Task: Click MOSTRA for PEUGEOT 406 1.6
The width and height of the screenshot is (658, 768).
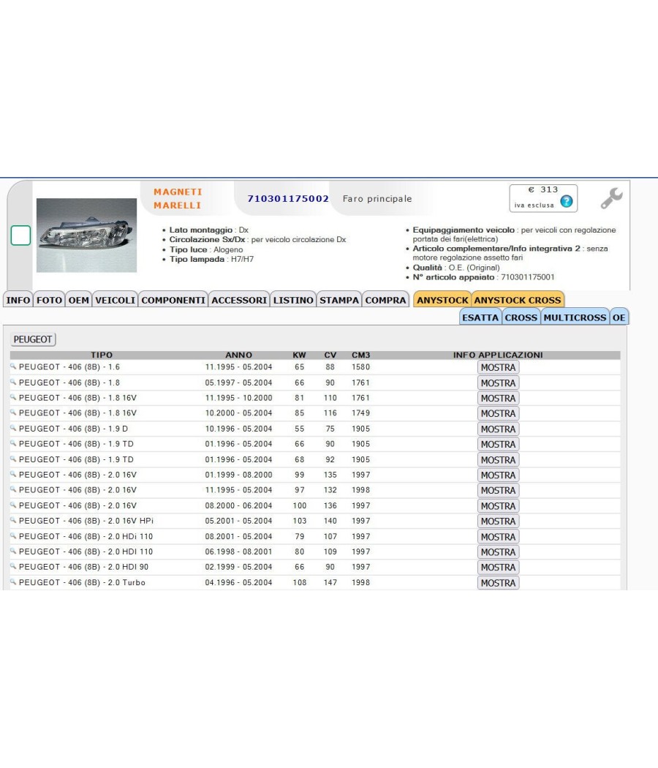Action: [498, 367]
